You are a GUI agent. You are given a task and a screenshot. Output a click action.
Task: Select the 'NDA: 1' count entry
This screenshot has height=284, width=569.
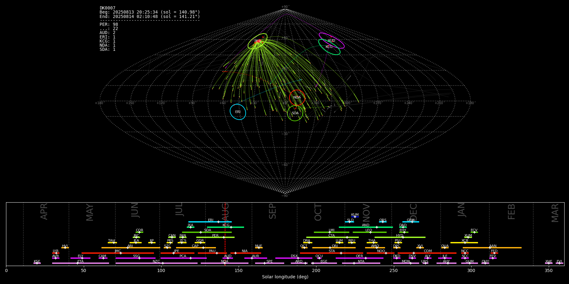107,45
